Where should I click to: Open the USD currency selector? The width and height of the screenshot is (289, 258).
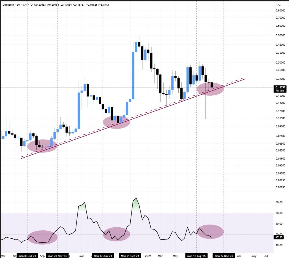[x=279, y=5]
